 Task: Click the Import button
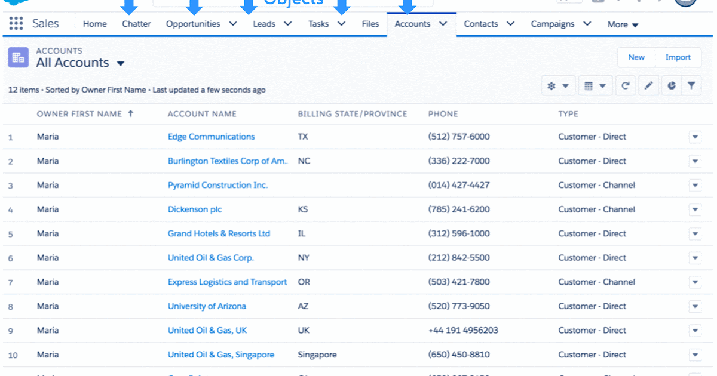click(678, 57)
